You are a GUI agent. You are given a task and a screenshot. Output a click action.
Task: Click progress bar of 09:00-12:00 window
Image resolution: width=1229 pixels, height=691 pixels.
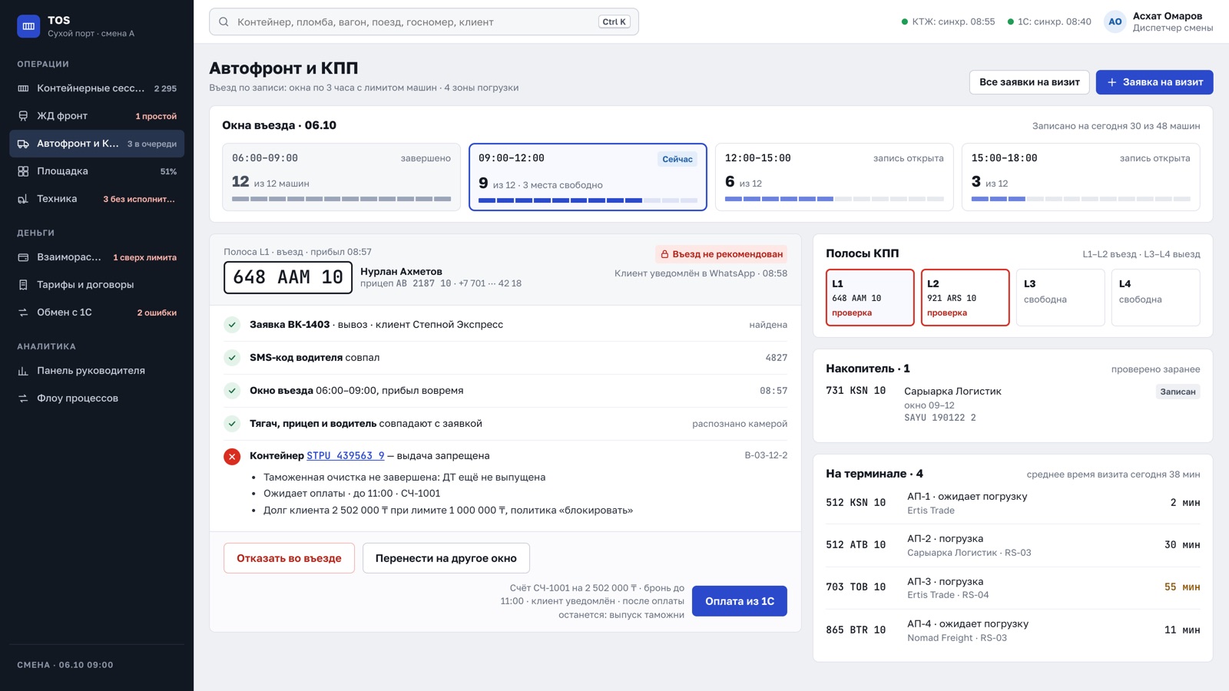[x=588, y=200]
